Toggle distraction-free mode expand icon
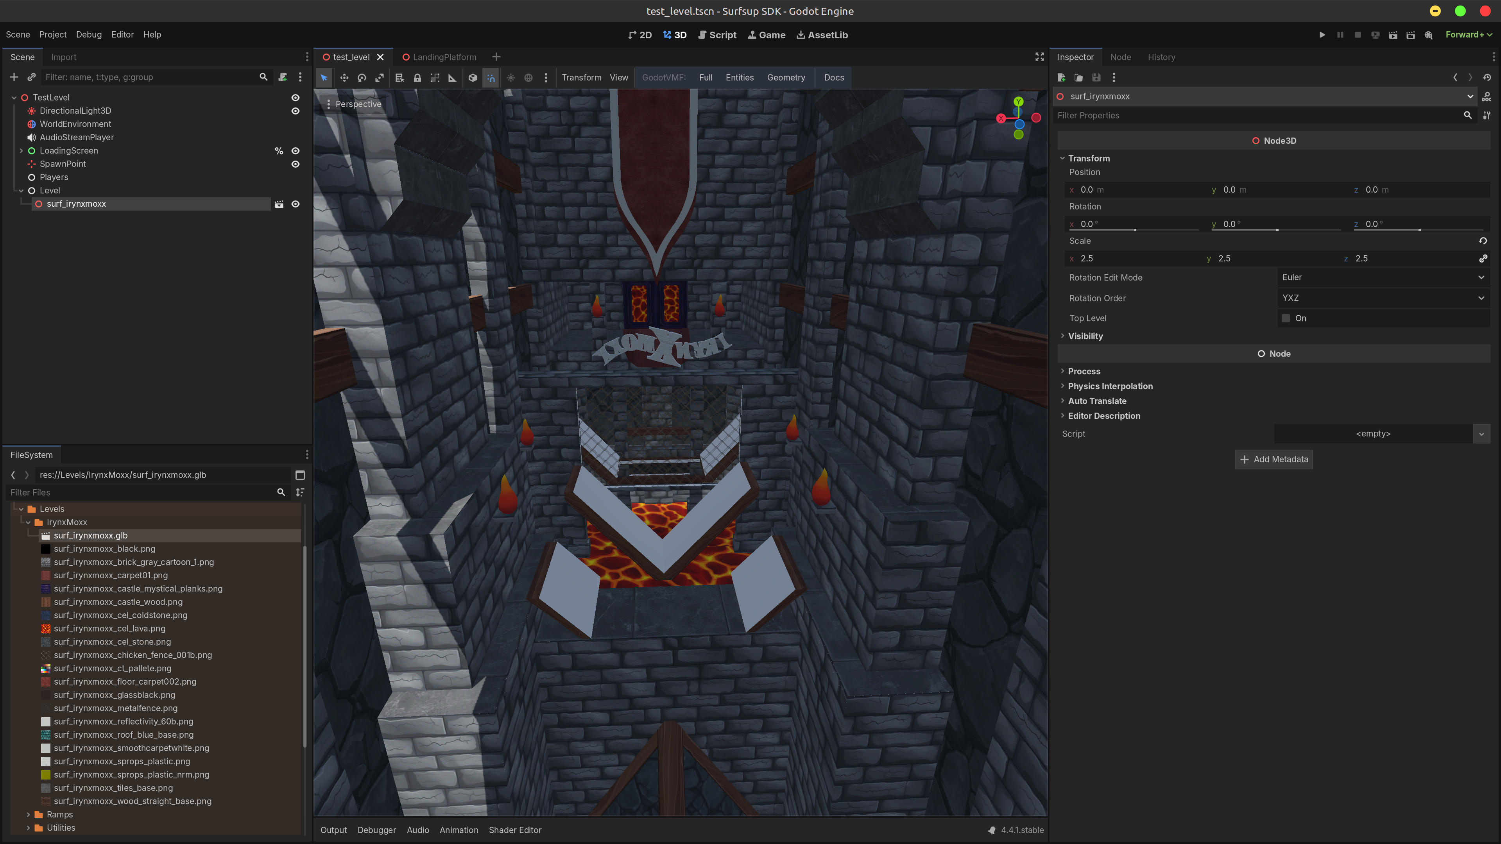Image resolution: width=1501 pixels, height=844 pixels. pyautogui.click(x=1039, y=57)
